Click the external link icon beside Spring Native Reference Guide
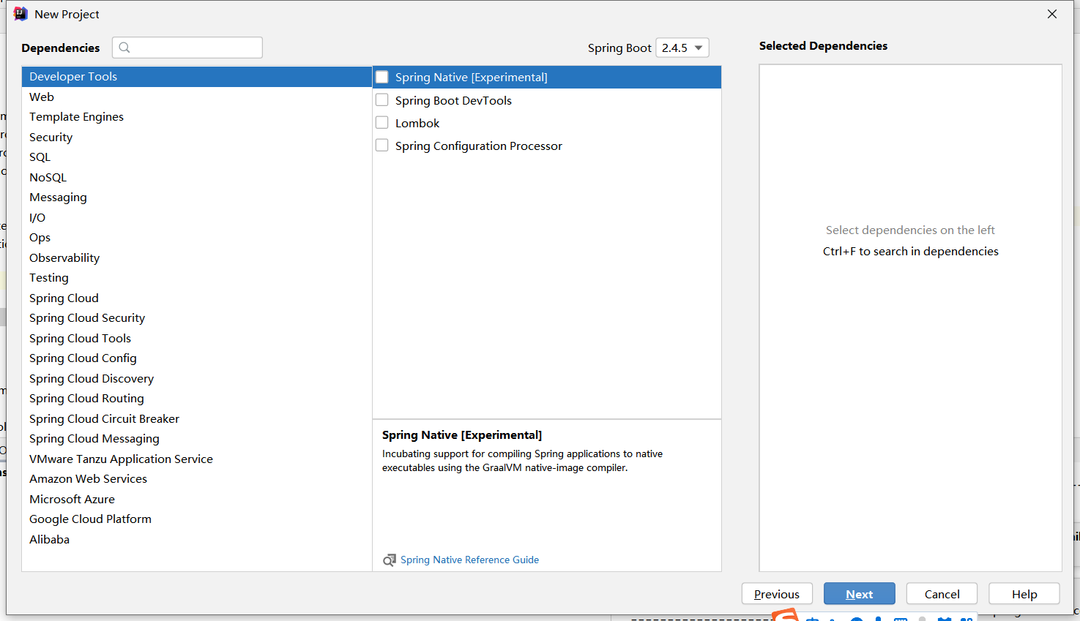The width and height of the screenshot is (1080, 621). (390, 560)
